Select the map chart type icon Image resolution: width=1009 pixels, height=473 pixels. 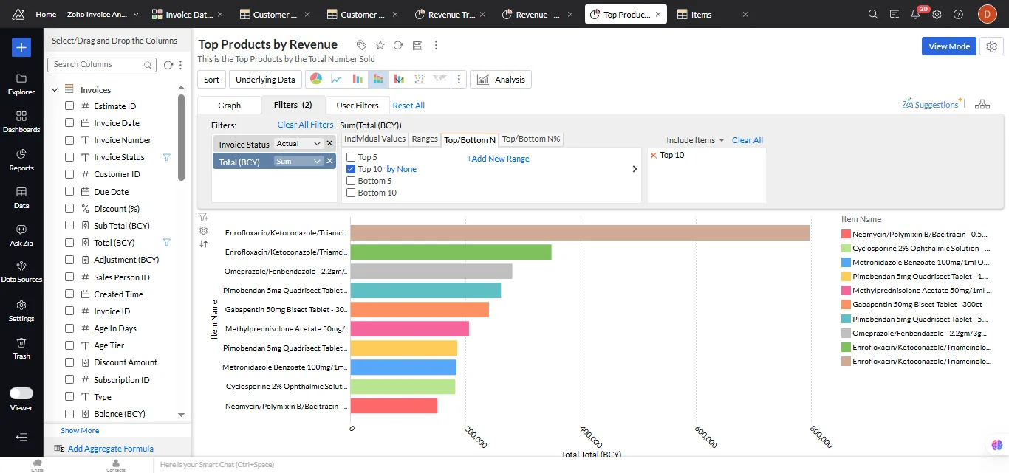(x=440, y=79)
